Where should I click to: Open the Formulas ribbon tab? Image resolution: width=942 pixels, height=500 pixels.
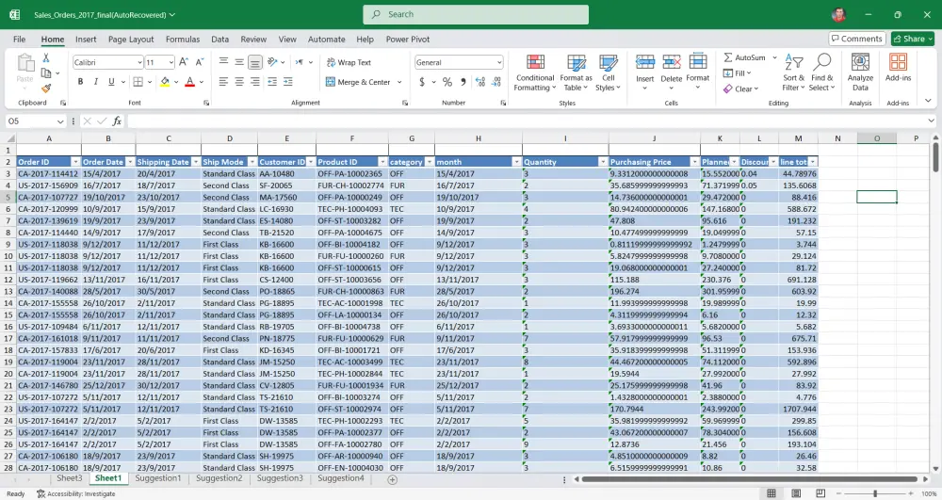point(183,39)
